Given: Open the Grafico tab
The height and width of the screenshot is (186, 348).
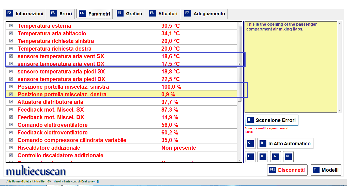Looking at the screenshot, I should tap(130, 14).
